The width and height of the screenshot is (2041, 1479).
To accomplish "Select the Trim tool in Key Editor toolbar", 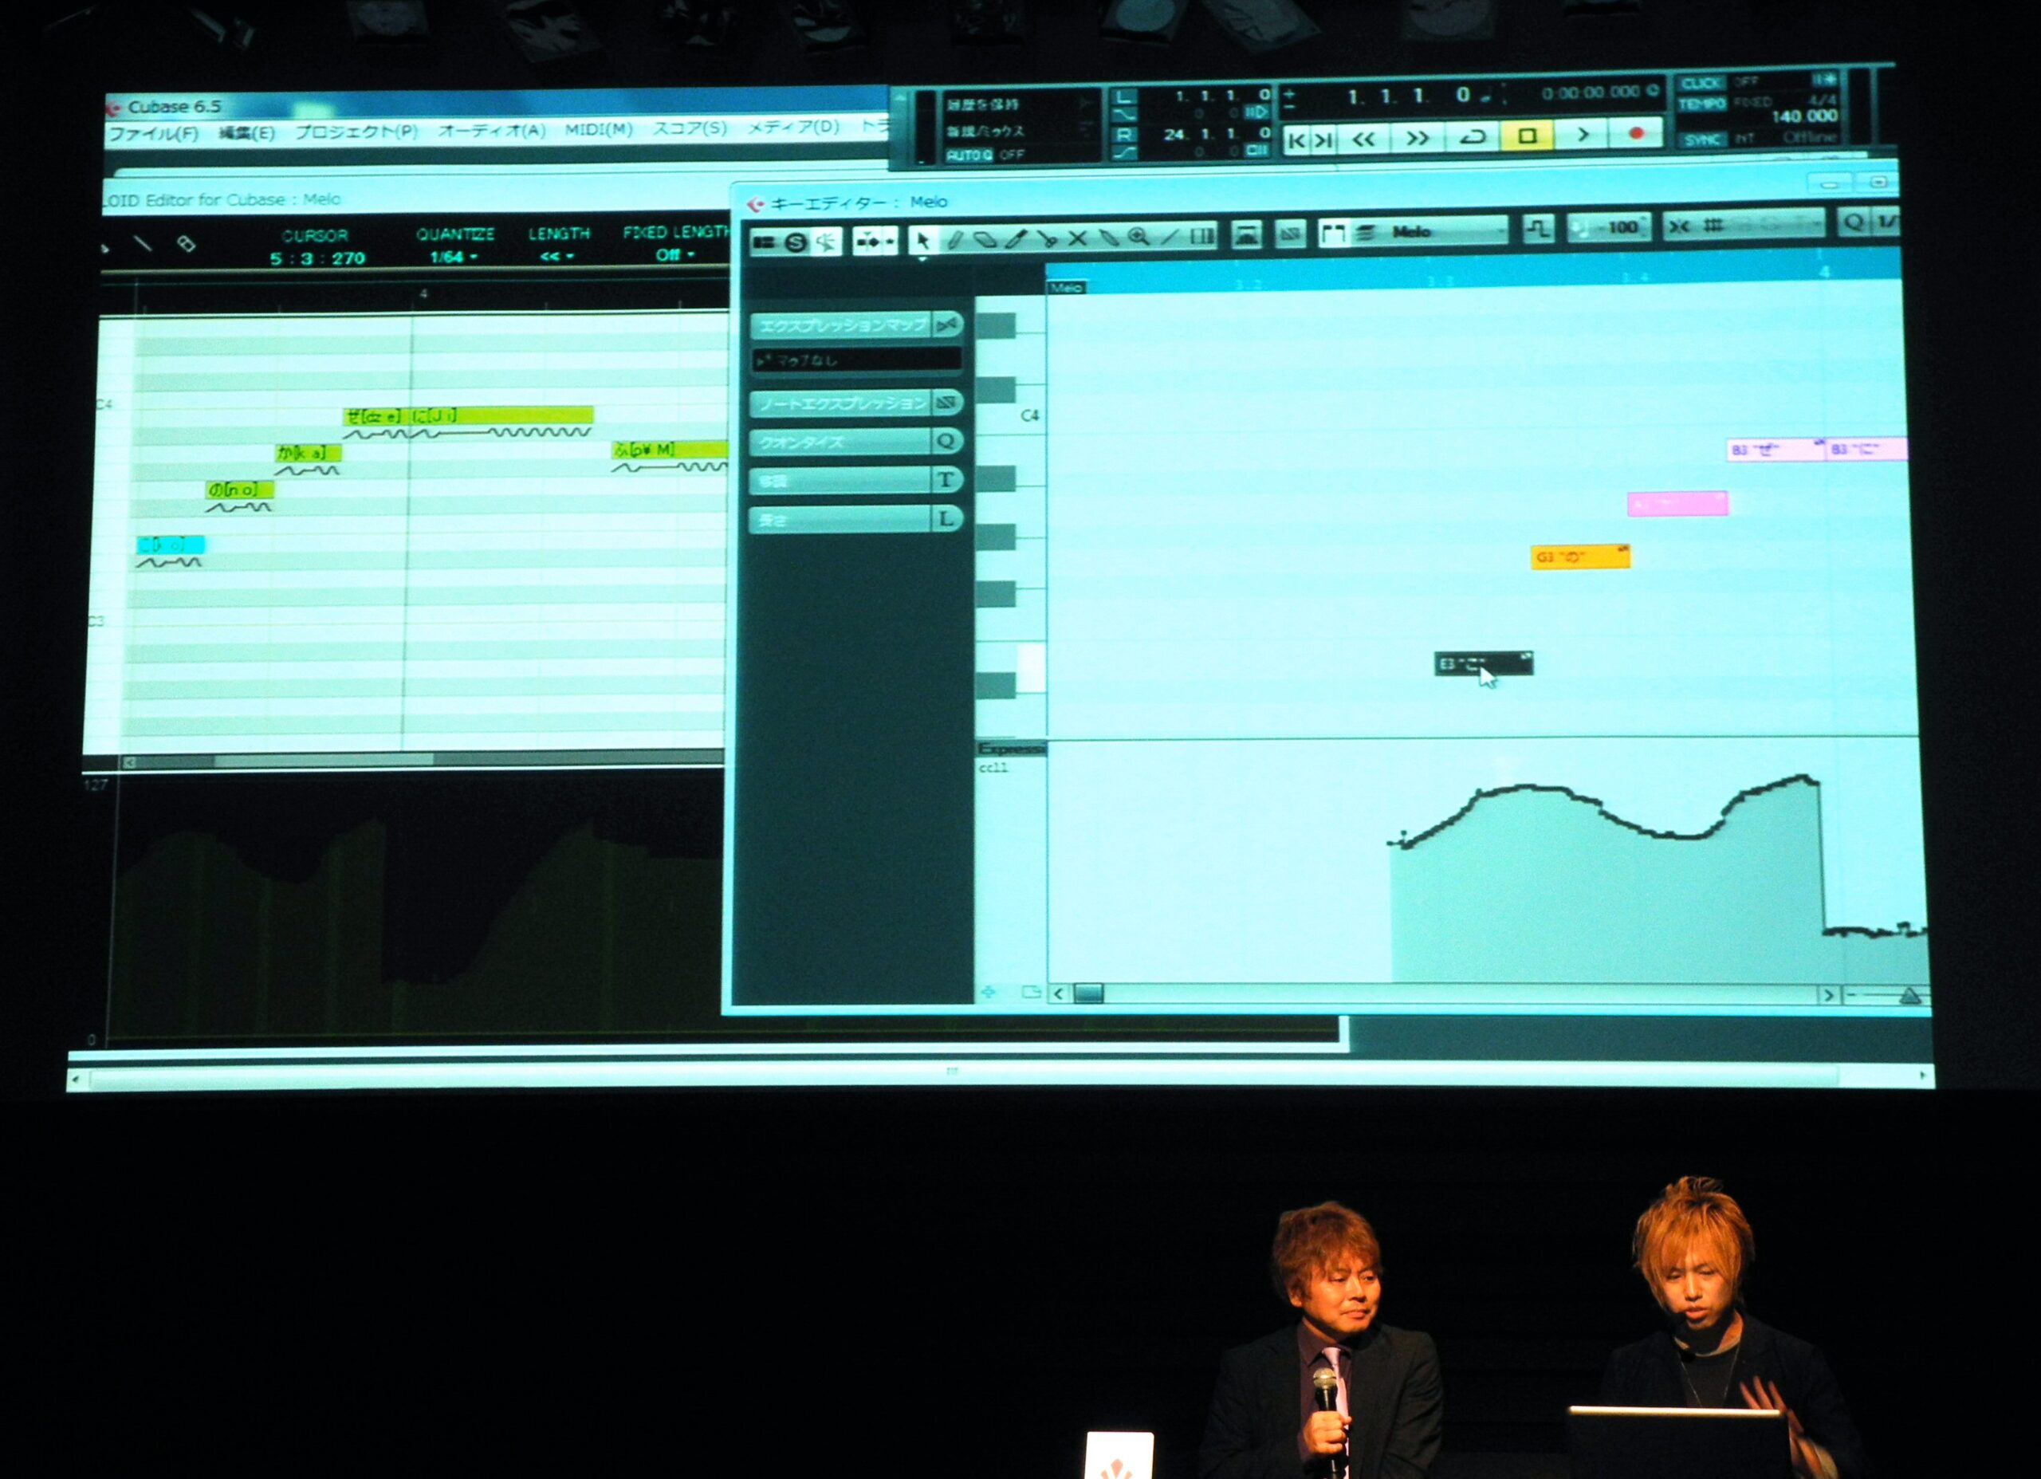I will pyautogui.click(x=1016, y=238).
